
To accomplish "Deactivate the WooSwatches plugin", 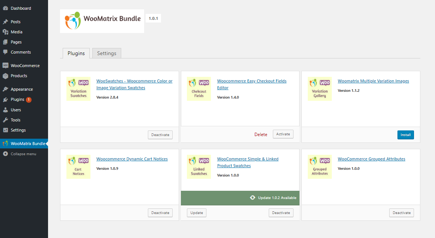I will [x=160, y=135].
